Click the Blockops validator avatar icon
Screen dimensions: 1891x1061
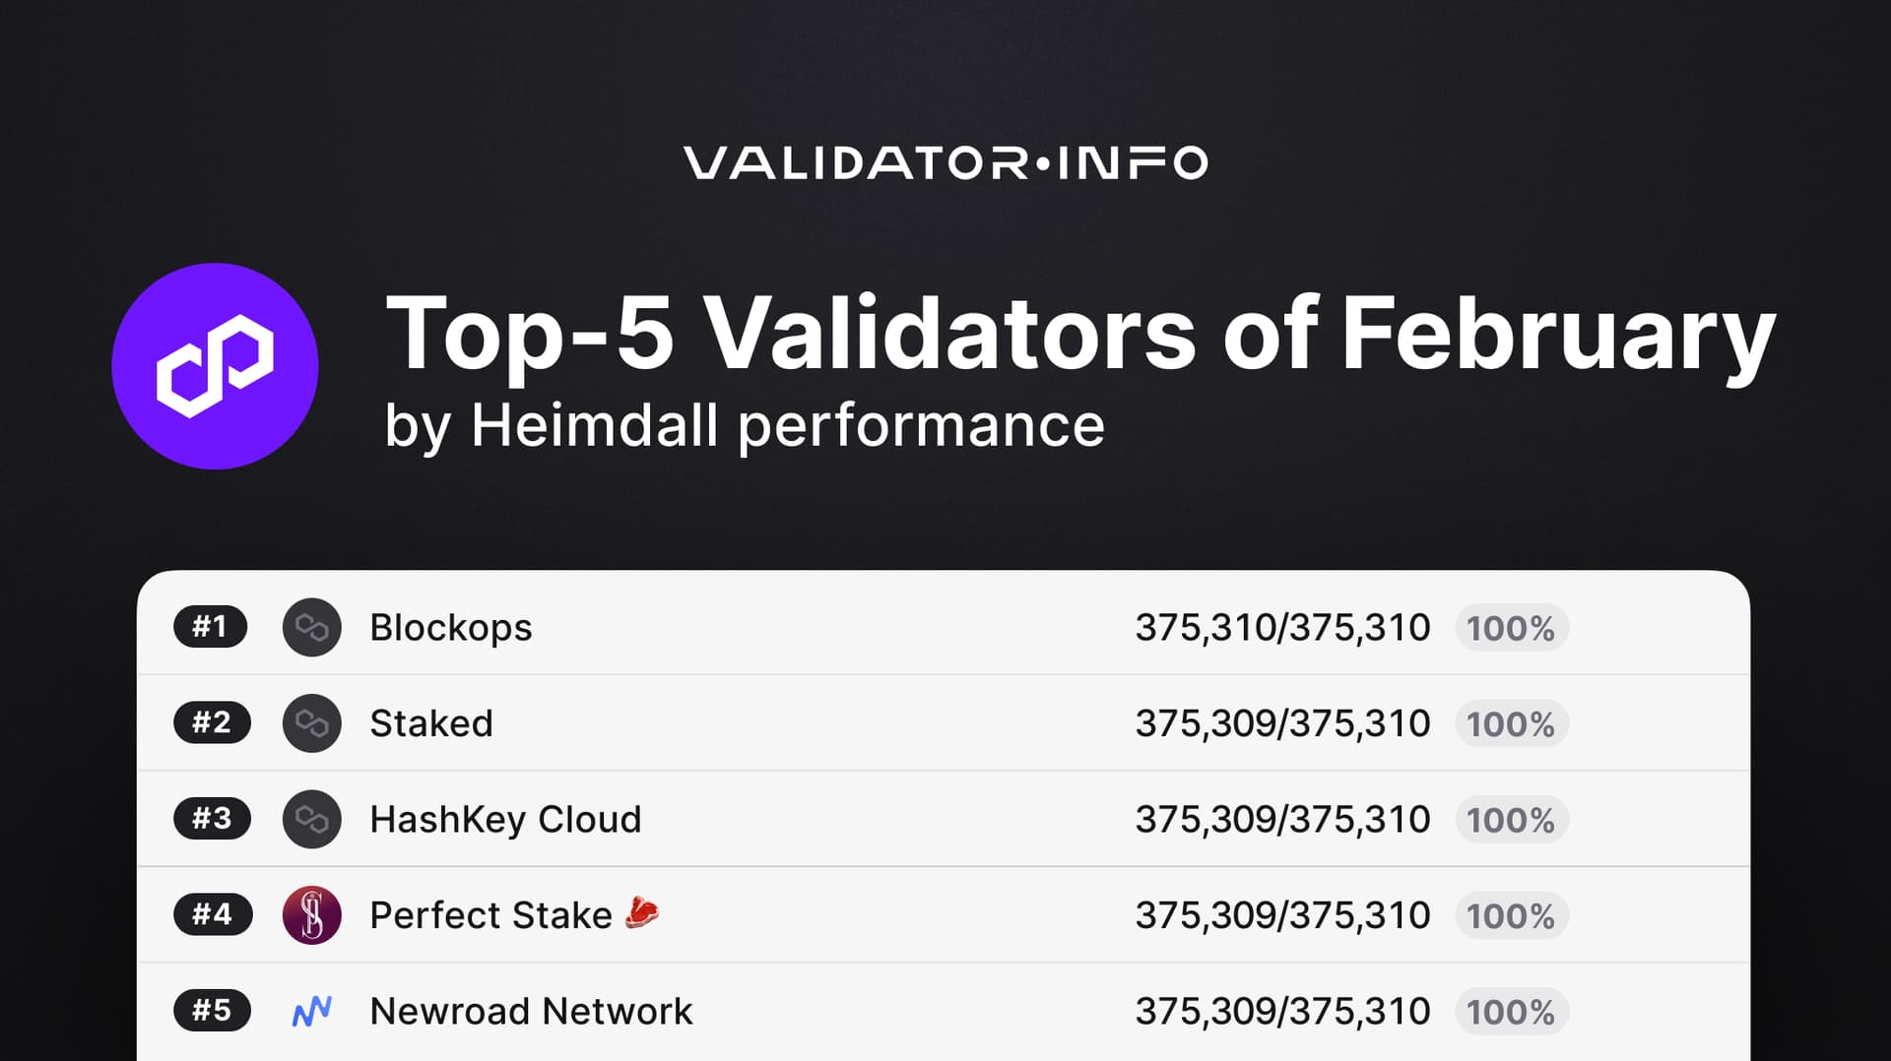click(x=311, y=627)
